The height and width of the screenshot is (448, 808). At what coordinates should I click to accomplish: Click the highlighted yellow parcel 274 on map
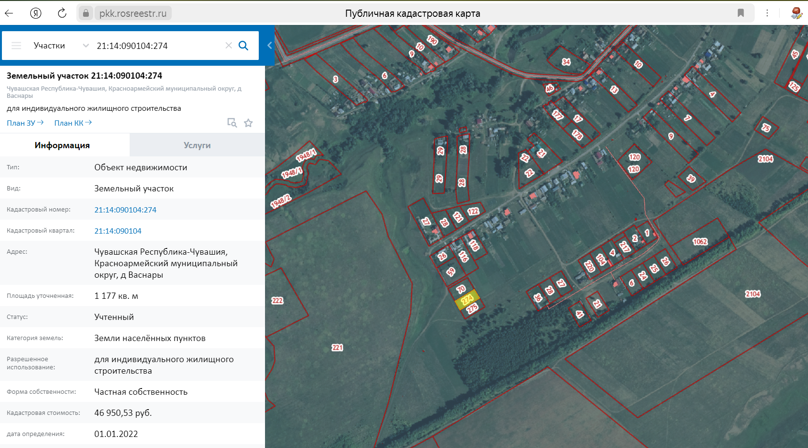pos(467,300)
